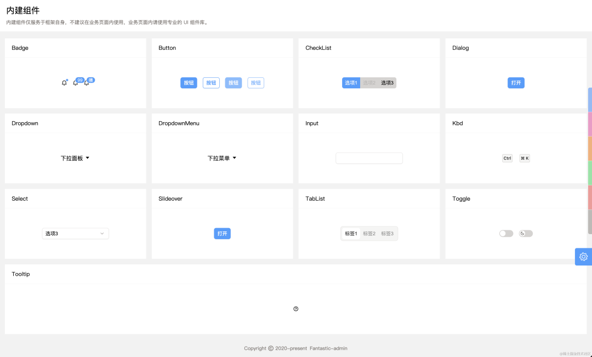Click the Input card heading
592x357 pixels.
[x=312, y=123]
